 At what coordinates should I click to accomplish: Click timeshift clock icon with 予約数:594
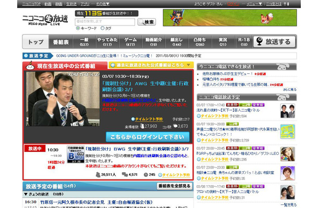click(199, 116)
